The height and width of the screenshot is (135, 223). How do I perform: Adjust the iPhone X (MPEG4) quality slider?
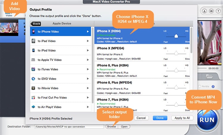[x=176, y=53]
